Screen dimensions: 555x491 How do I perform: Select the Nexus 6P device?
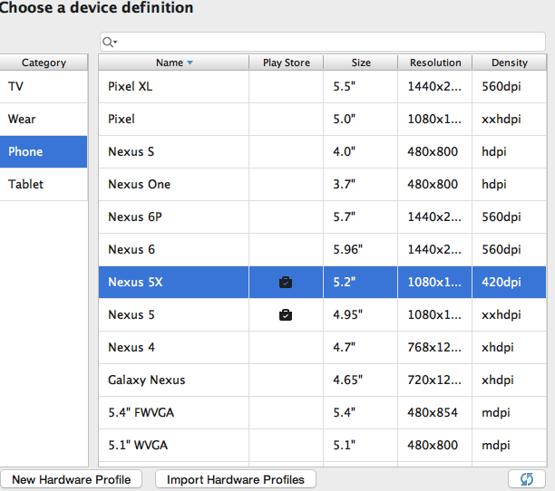[x=135, y=217]
